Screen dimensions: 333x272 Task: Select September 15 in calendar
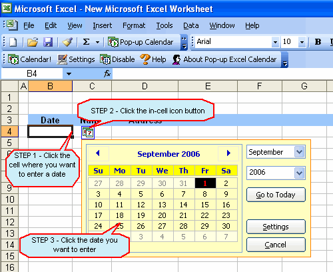tap(205, 205)
